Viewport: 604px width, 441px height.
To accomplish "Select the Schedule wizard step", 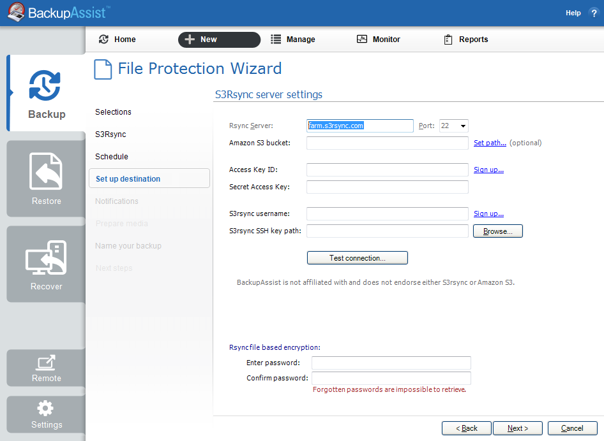I will [112, 157].
